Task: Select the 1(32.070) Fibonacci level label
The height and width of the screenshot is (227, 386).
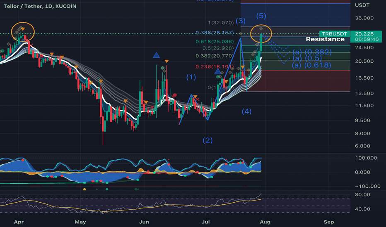Action: (221, 23)
